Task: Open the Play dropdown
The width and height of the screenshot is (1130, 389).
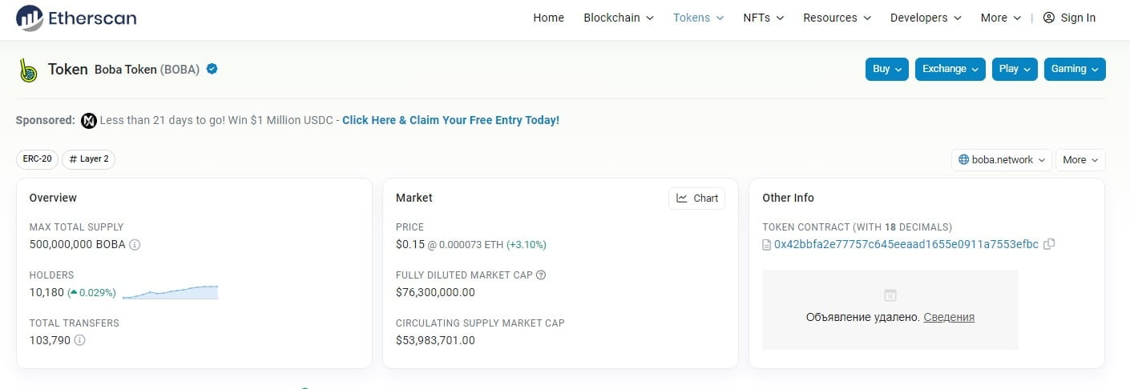Action: 1015,69
